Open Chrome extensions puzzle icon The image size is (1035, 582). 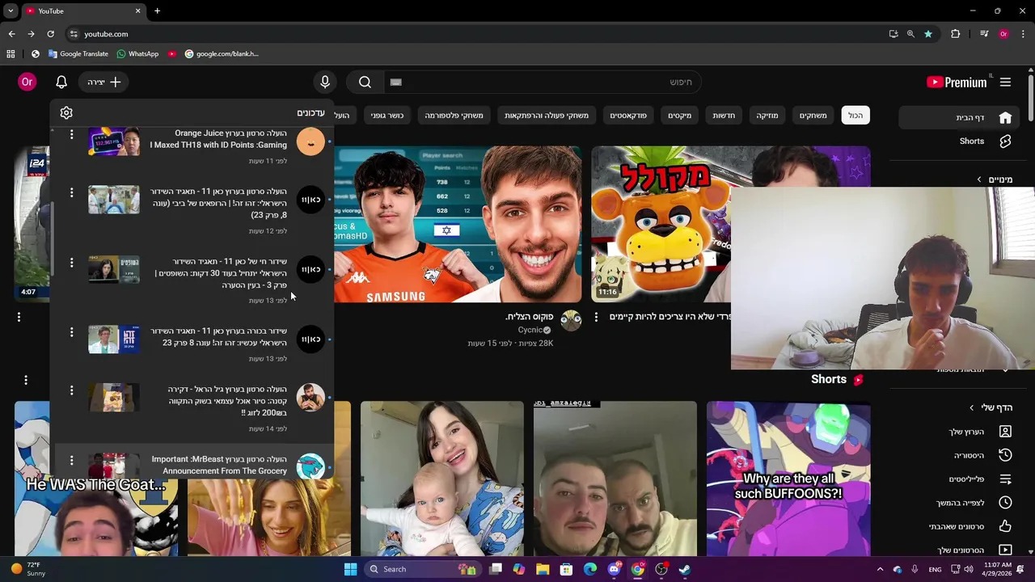click(956, 34)
